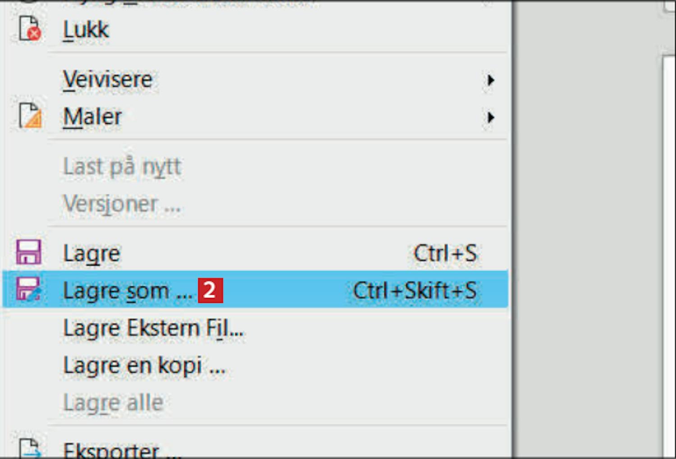The height and width of the screenshot is (459, 676).
Task: Click the Lagre som pencil-disk icon
Action: tap(29, 289)
